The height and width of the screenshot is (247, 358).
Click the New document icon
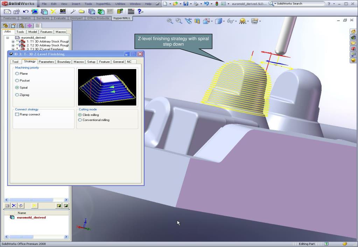pos(165,3)
